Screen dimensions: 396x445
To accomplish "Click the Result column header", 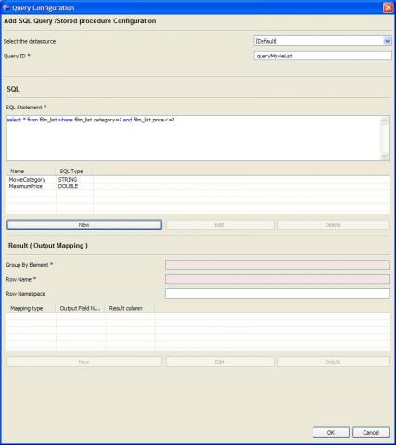I will click(x=130, y=308).
